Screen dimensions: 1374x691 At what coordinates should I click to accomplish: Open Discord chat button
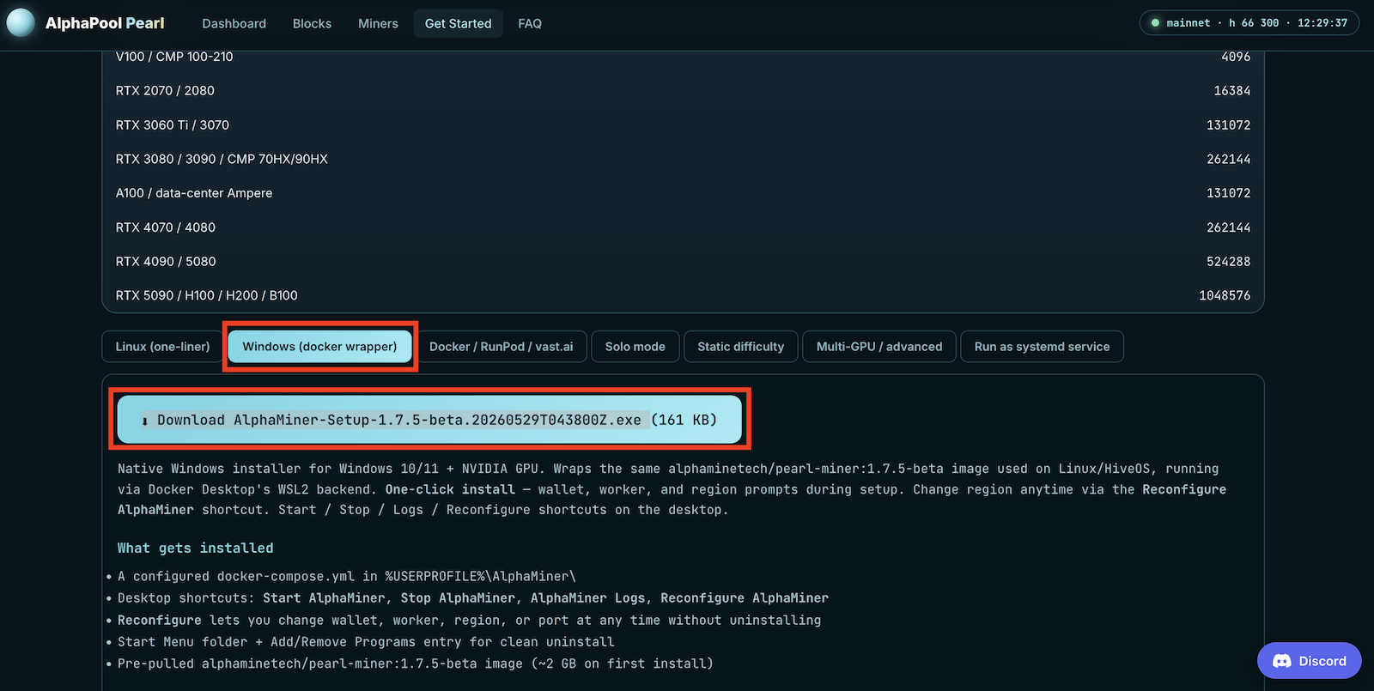click(1309, 661)
